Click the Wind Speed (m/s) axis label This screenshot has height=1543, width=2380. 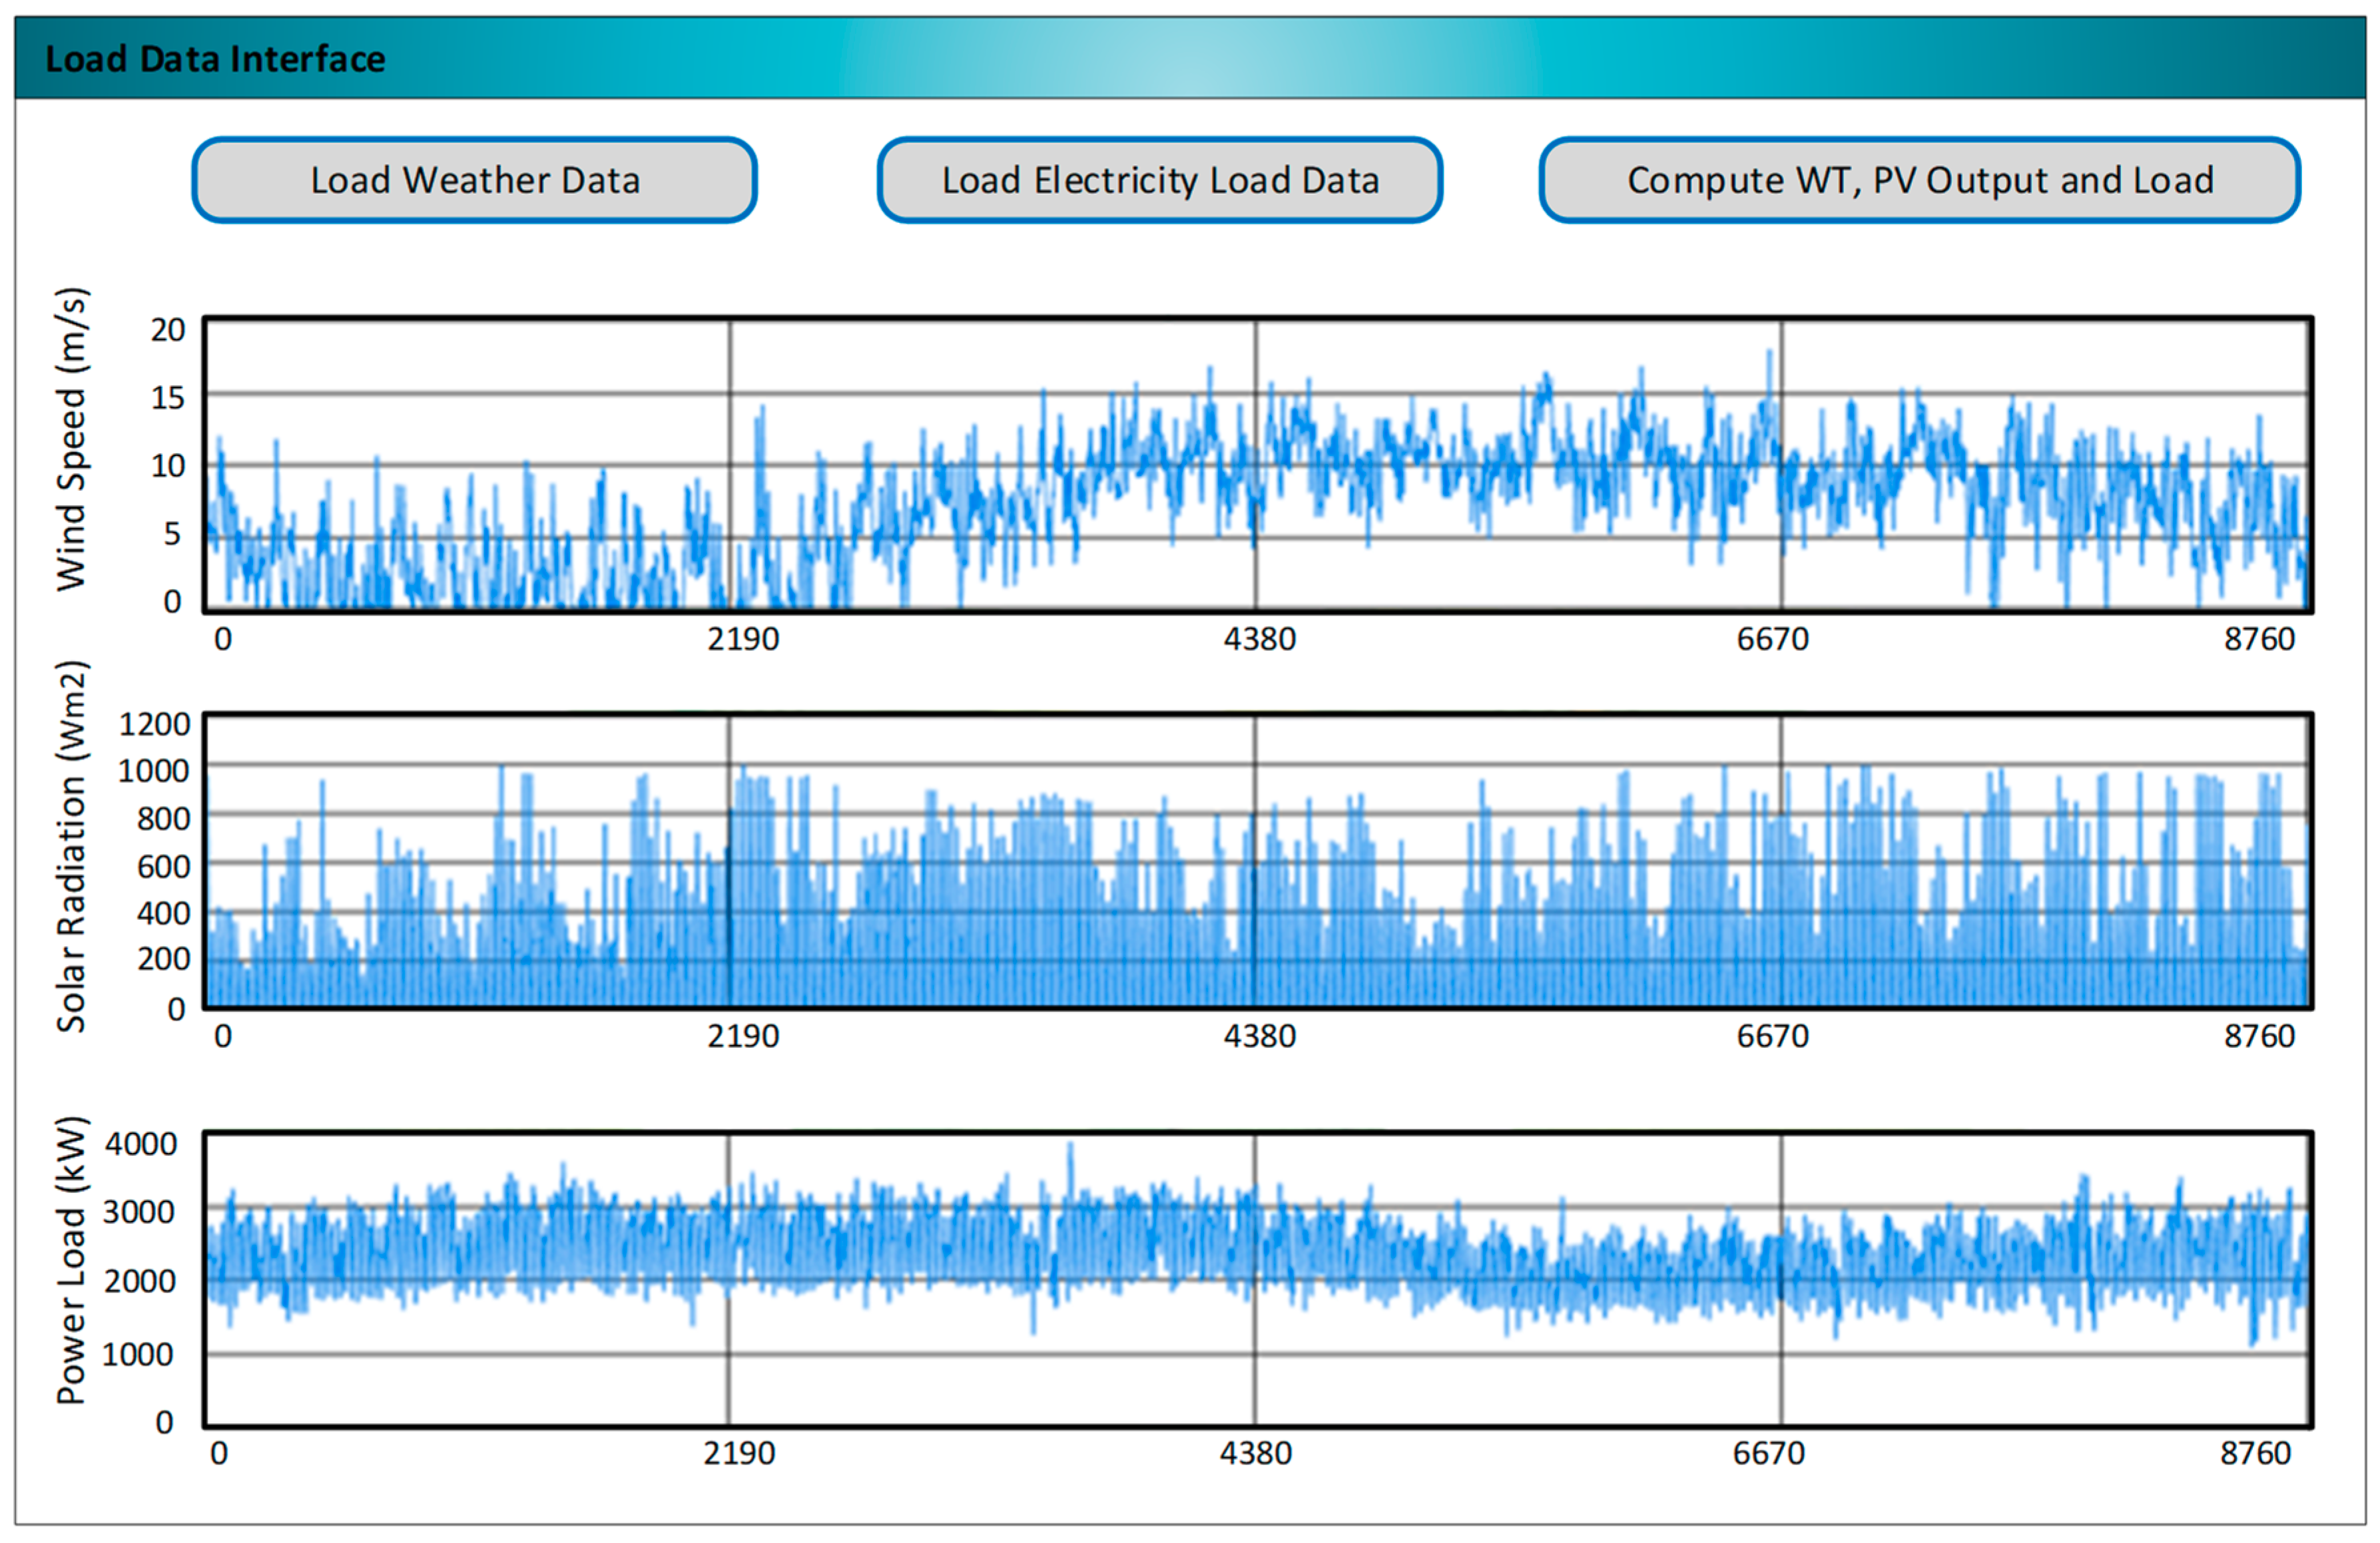[72, 440]
